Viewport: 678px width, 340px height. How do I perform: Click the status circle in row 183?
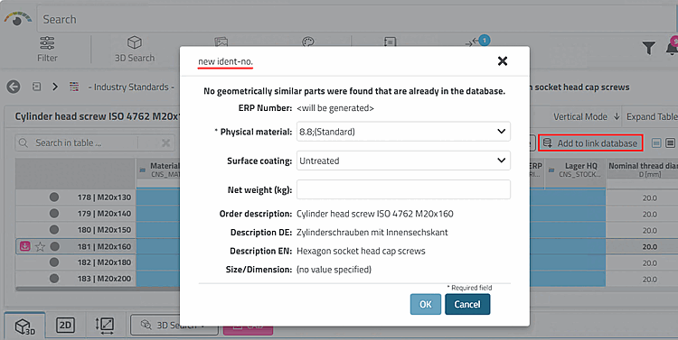coord(54,279)
